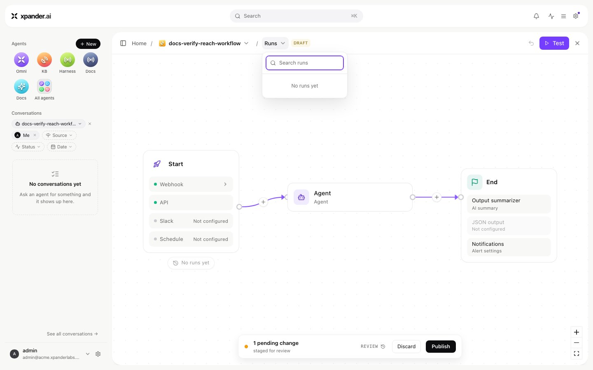Open notifications bell
The height and width of the screenshot is (370, 593).
pos(536,16)
